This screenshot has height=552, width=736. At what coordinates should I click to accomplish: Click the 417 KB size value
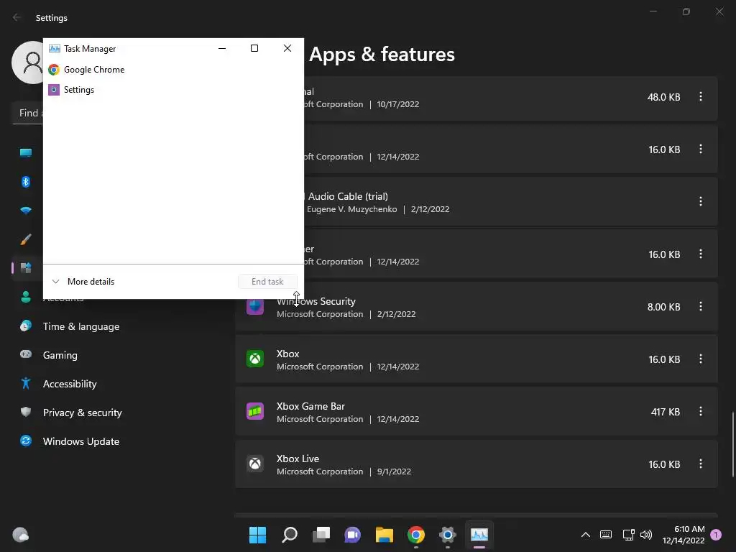tap(665, 412)
